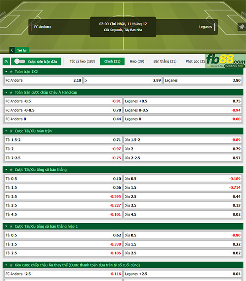Screen dimensions: 246x281
Task: Pick total goals Tài 2.5 at -0.595
Action: [63, 197]
